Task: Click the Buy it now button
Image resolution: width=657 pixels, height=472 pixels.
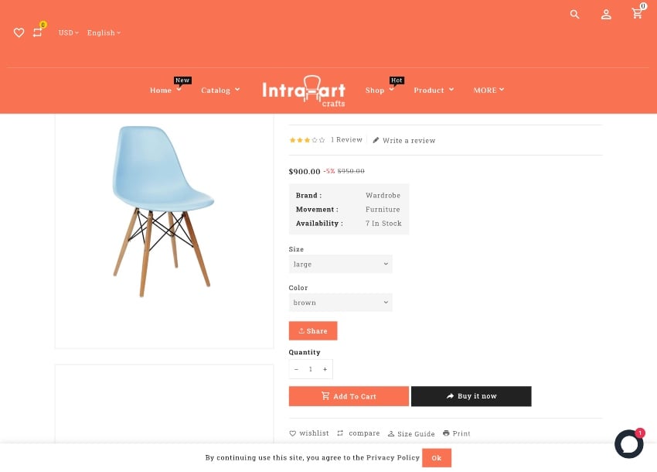Action: tap(471, 396)
